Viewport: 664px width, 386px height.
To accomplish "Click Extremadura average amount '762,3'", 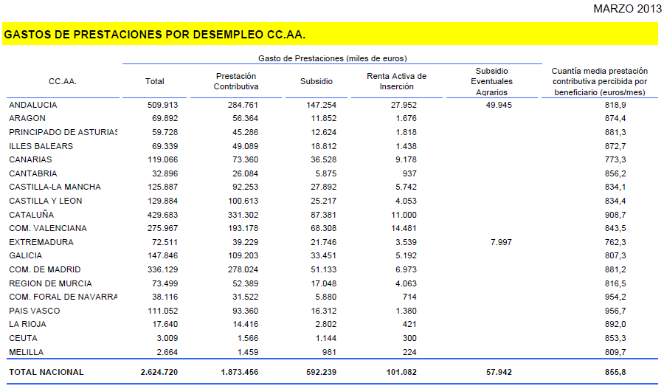I will pos(615,242).
